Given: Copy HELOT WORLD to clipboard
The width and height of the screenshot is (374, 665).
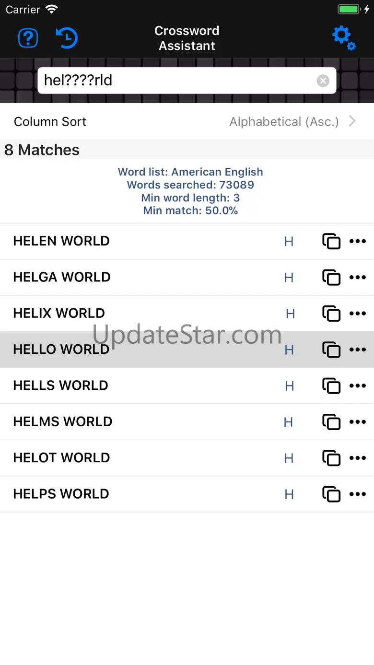Looking at the screenshot, I should 331,458.
